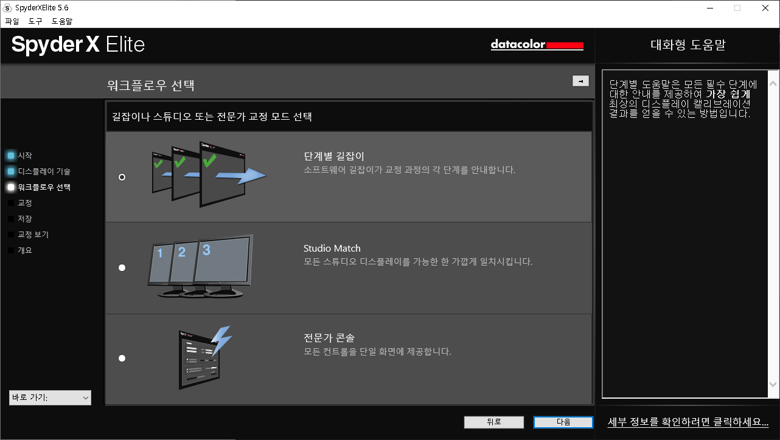The image size is (780, 440).
Task: Click the 단계별 길잡이 option title
Action: pyautogui.click(x=334, y=156)
